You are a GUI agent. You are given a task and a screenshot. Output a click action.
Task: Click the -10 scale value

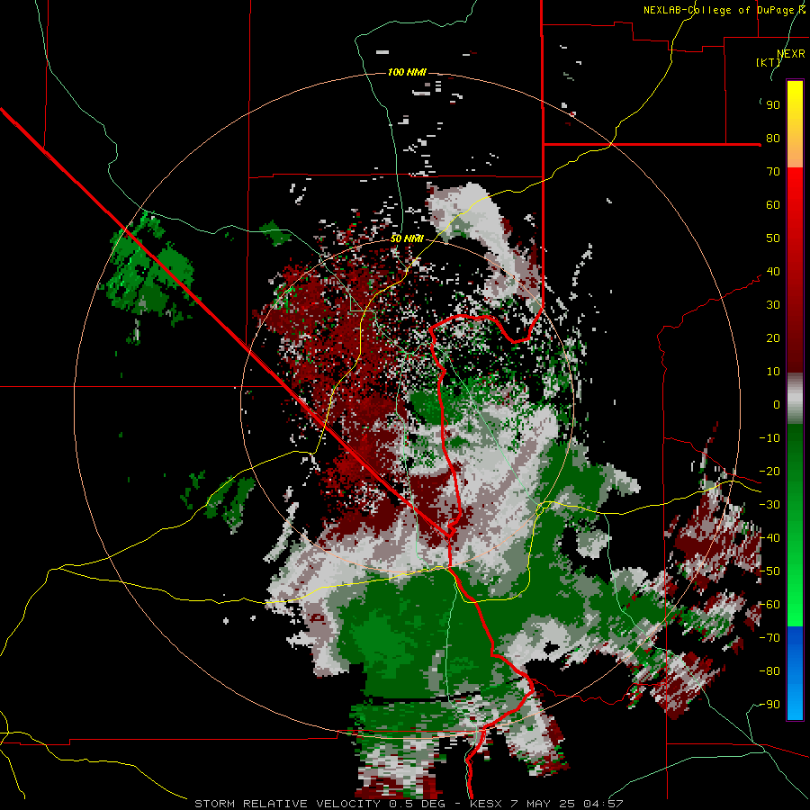click(x=769, y=438)
